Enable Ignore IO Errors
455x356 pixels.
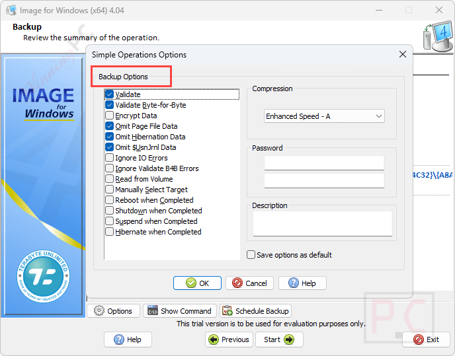pos(109,158)
